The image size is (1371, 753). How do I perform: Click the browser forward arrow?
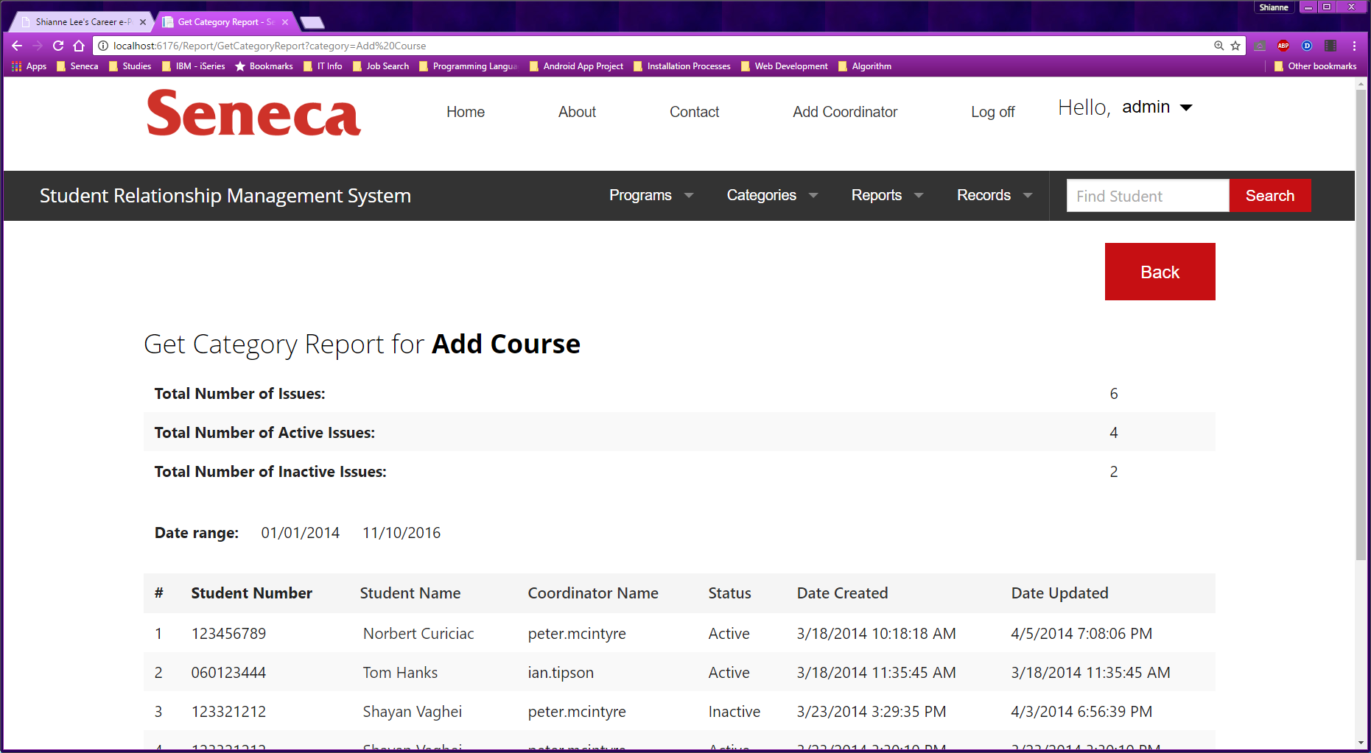point(38,46)
